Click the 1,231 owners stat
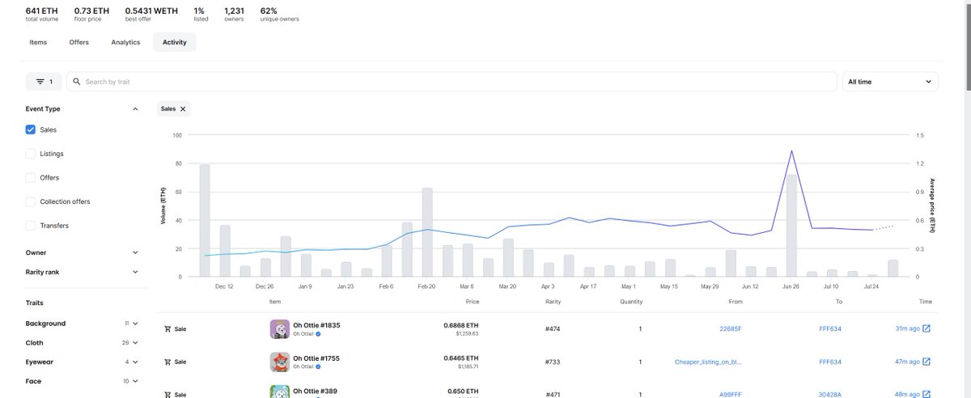Viewport: 971px width, 398px height. [234, 15]
